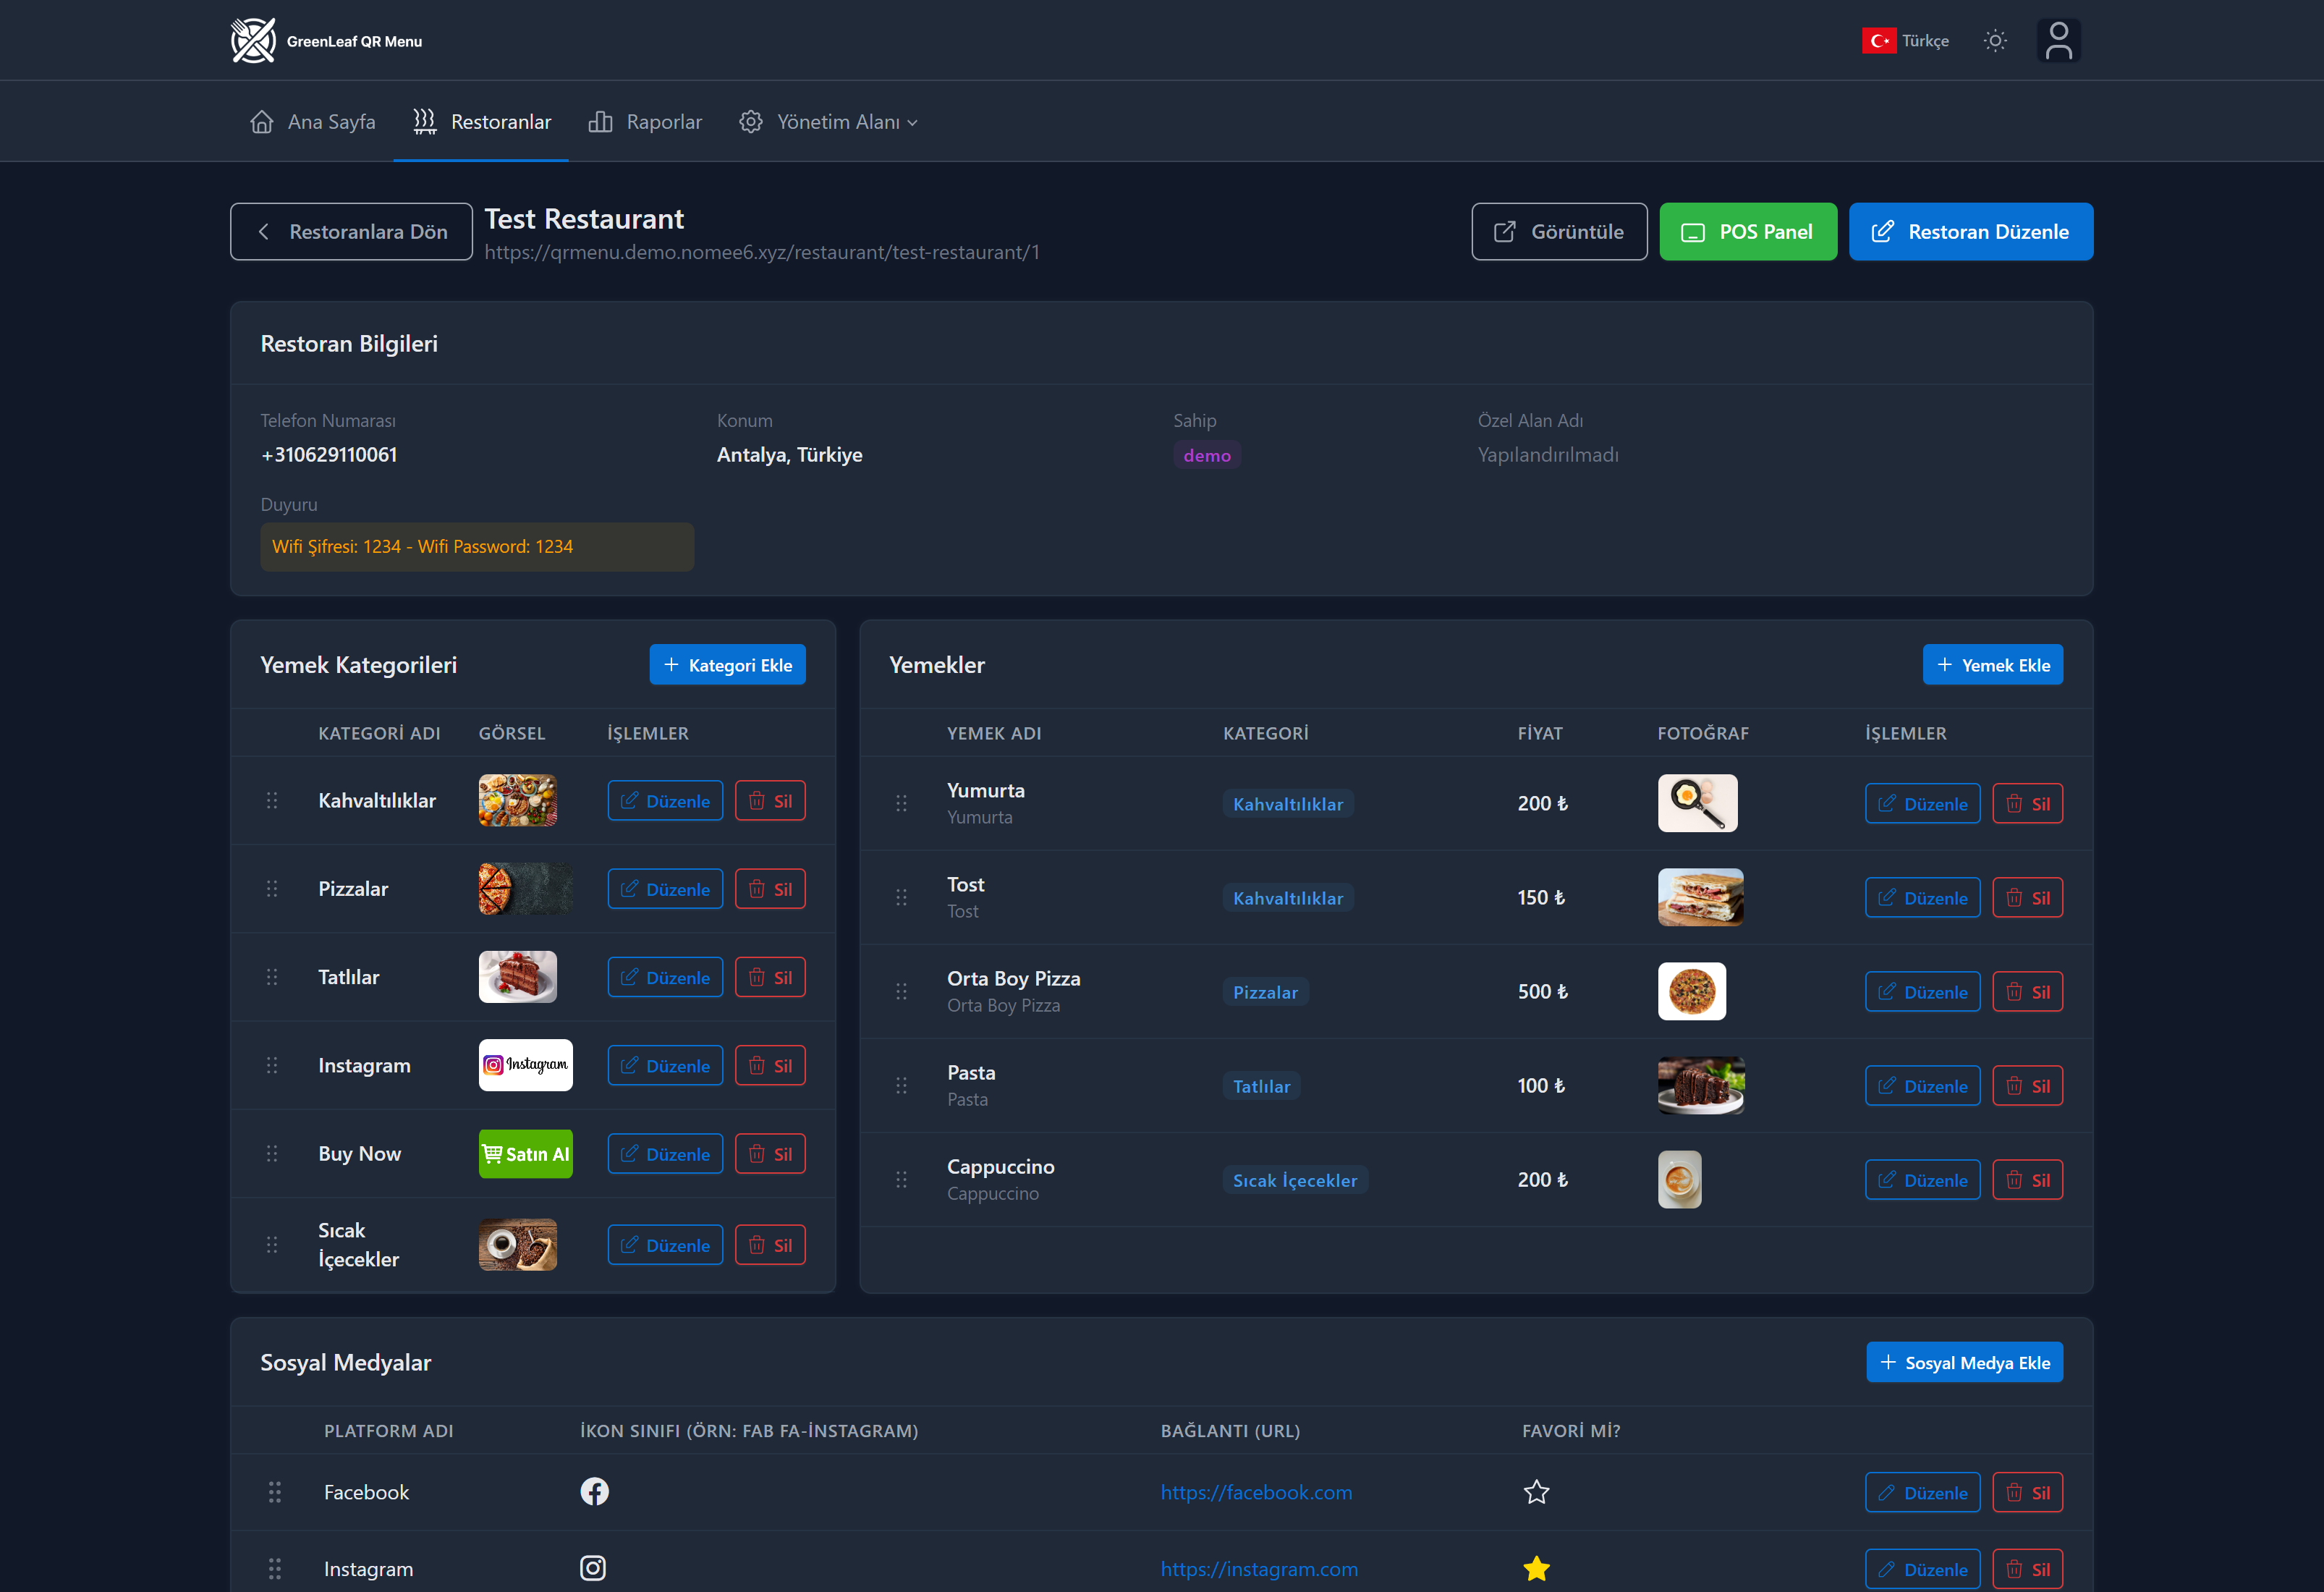Open the Orta Boy Pizza photo
This screenshot has width=2324, height=1592.
[1692, 992]
